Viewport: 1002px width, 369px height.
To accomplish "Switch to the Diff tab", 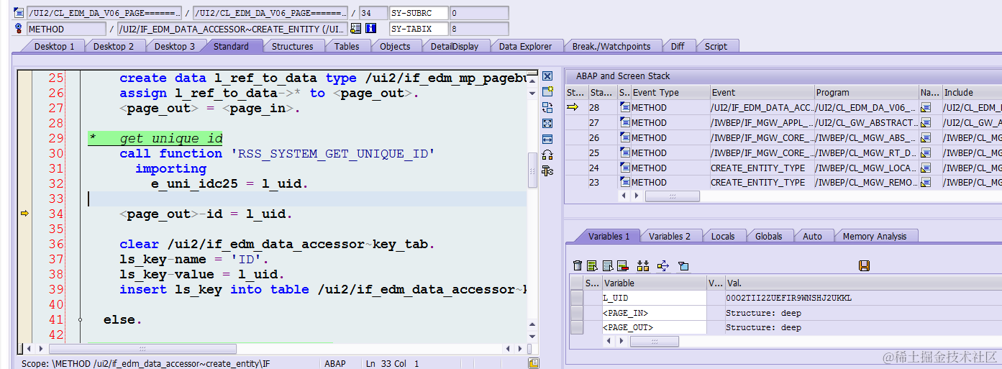I will pos(678,46).
